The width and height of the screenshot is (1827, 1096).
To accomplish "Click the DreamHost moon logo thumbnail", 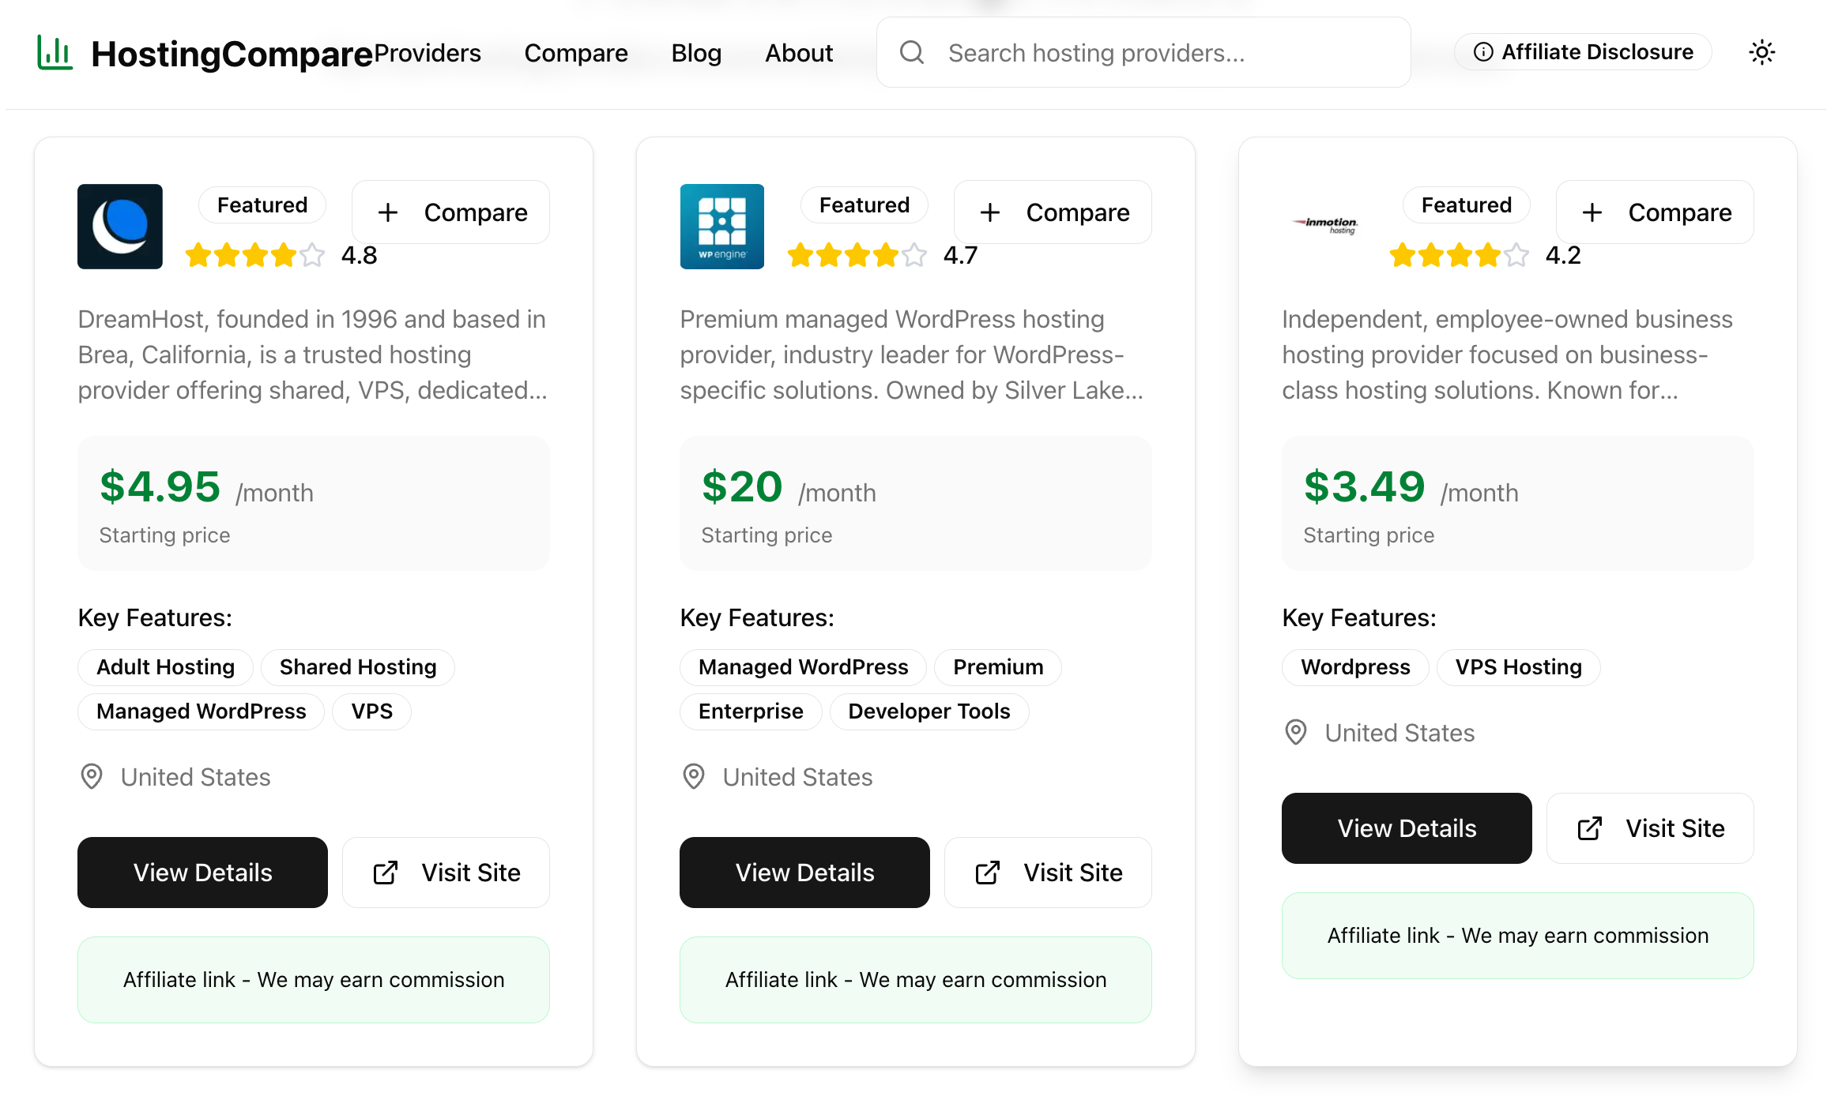I will click(120, 227).
